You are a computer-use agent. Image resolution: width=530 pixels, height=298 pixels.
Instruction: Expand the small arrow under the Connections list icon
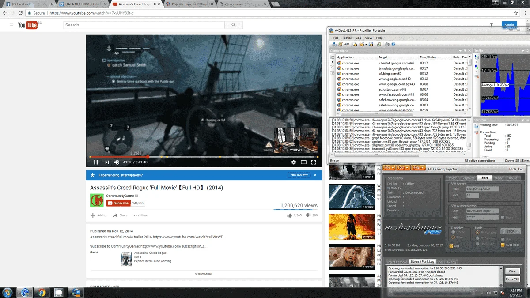click(333, 62)
